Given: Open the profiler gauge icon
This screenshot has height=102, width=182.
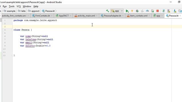Looking at the screenshot, I should pos(147,11).
